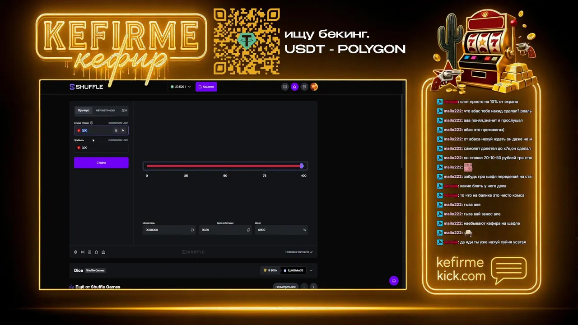Screen dimensions: 578x325
Task: Click the basket-shaped icon in game footer
Action: [103, 252]
